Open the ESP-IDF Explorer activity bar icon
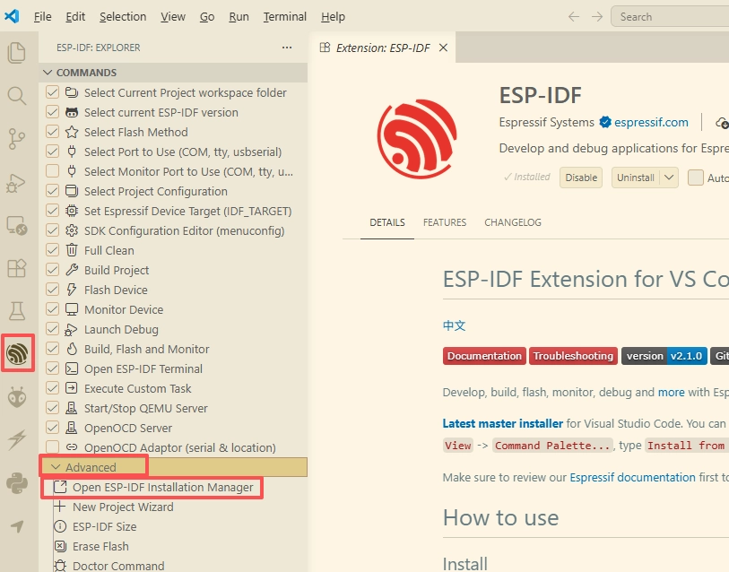Image resolution: width=729 pixels, height=572 pixels. [17, 353]
